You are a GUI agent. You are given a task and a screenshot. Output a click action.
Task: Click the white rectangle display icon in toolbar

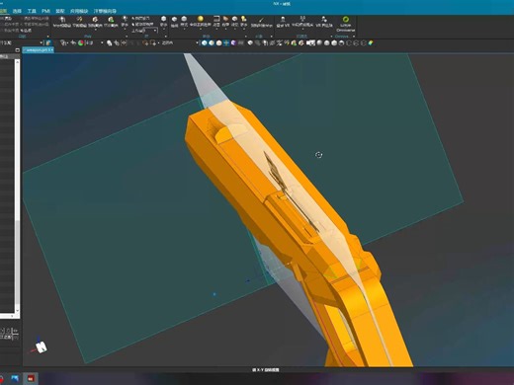point(310,42)
